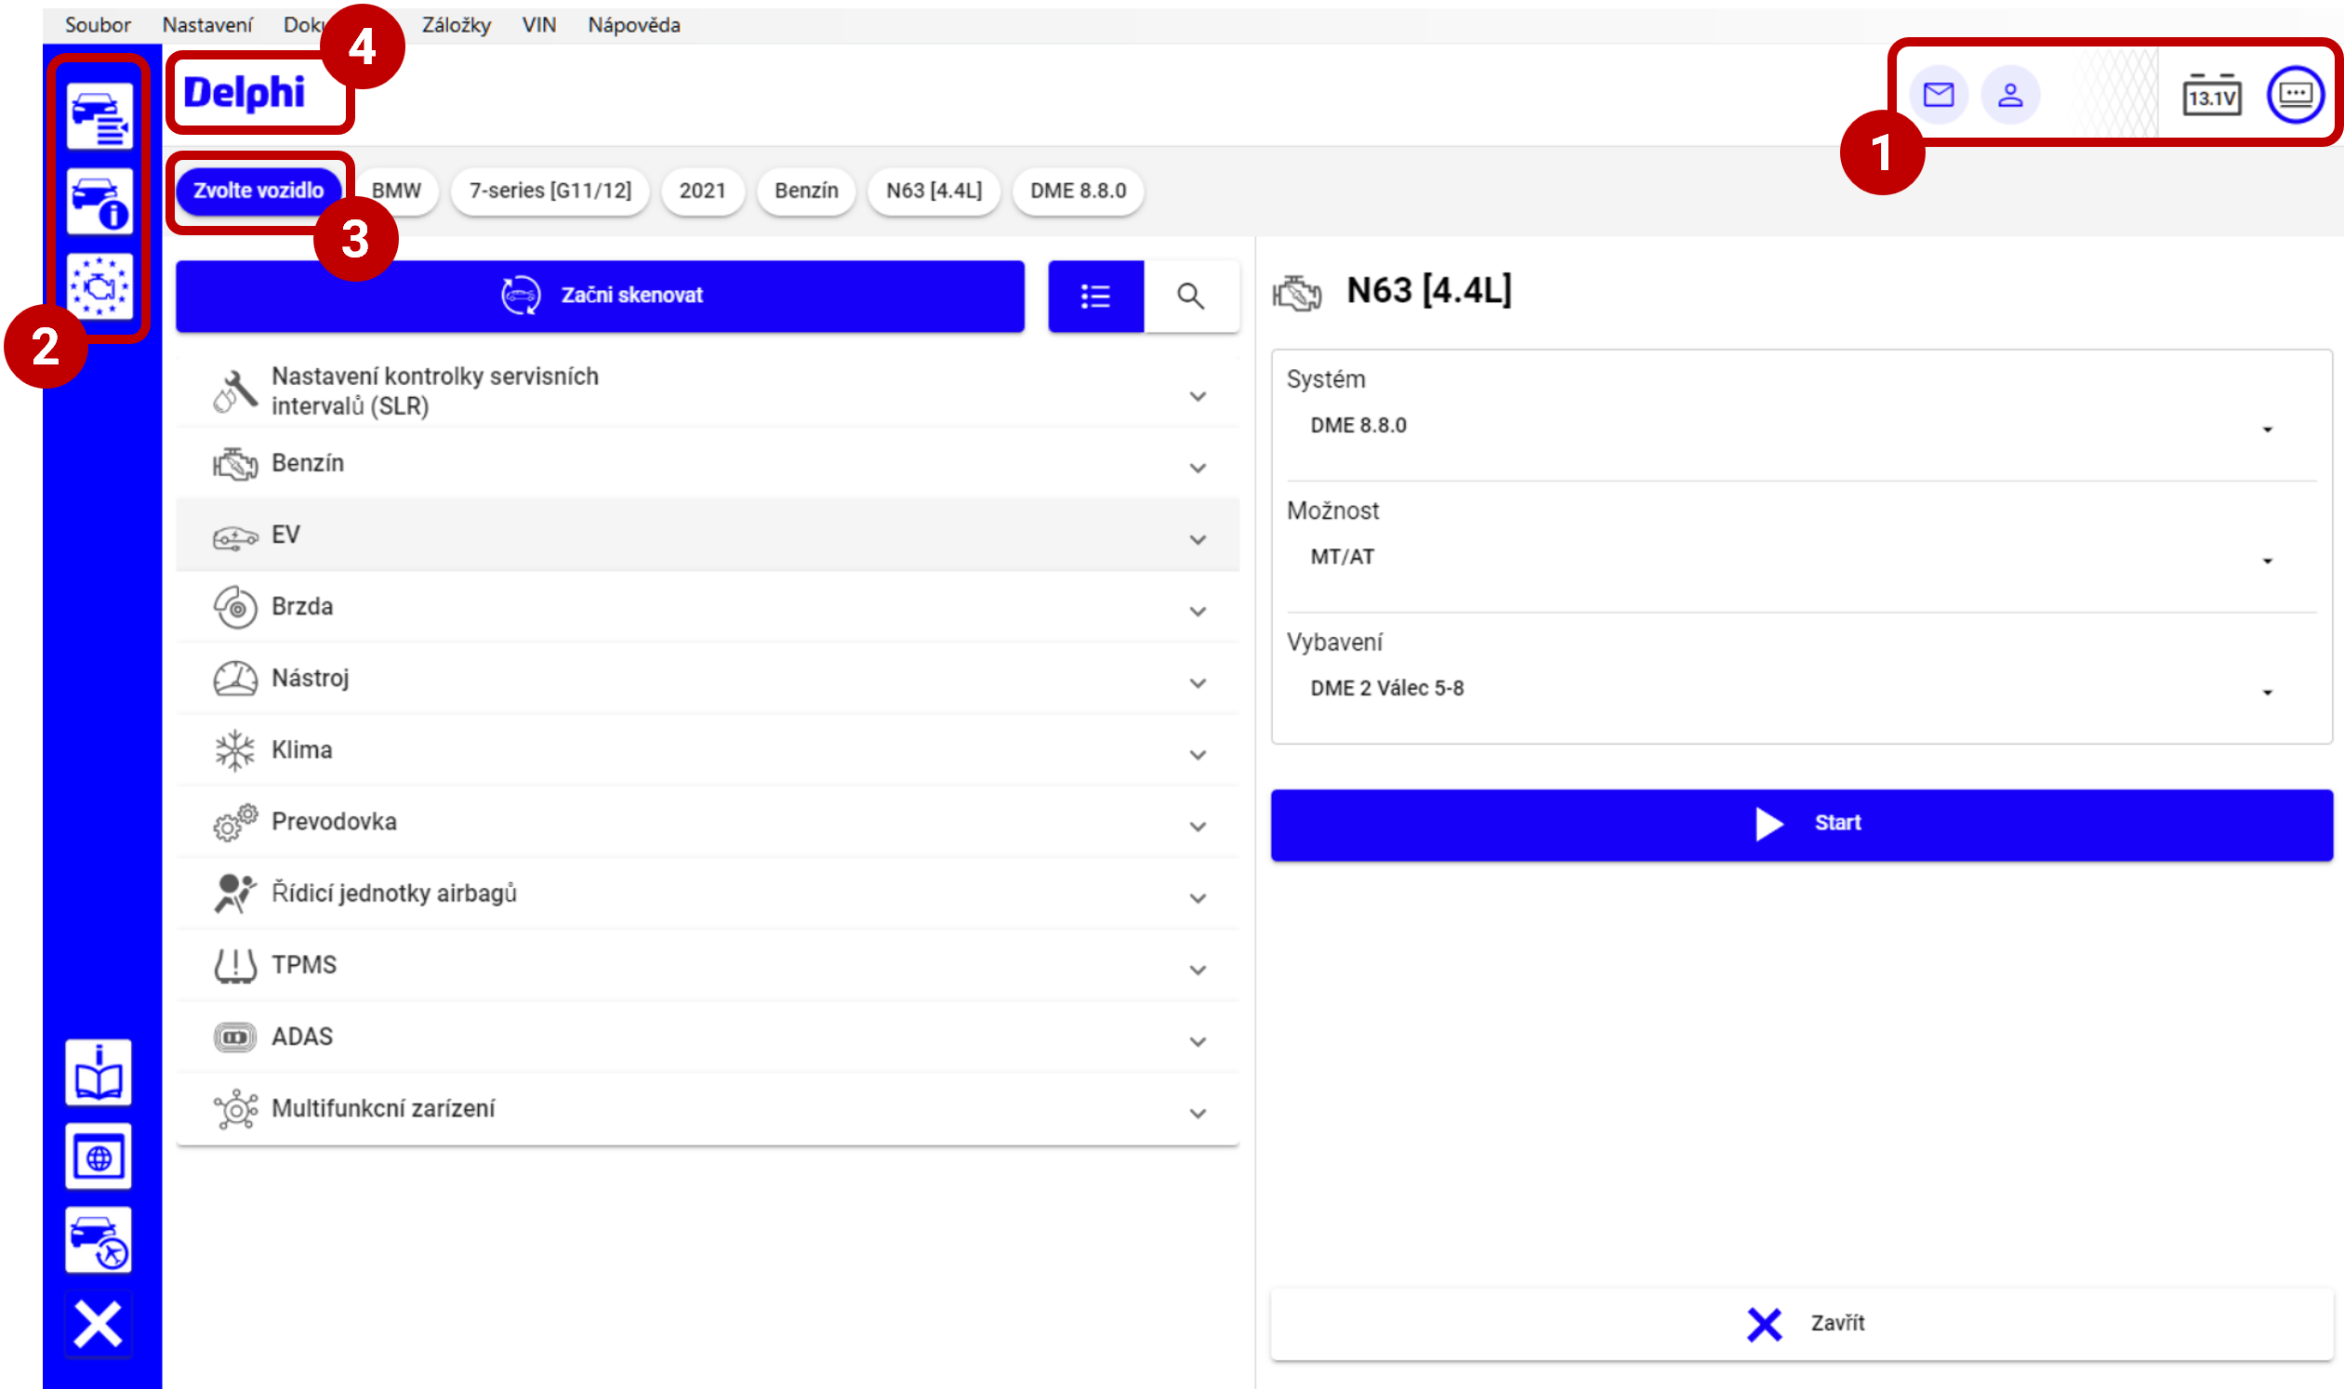Open the EOBD engine icon in sidebar
Image resolution: width=2344 pixels, height=1389 pixels.
pyautogui.click(x=99, y=285)
